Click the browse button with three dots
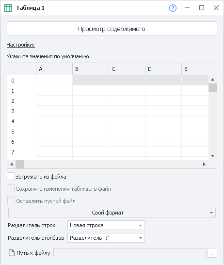Viewport: 224px width, 265px height. pyautogui.click(x=212, y=253)
